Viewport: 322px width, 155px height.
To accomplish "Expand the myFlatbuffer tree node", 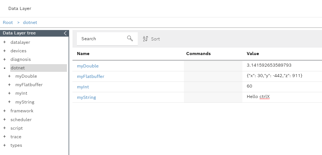I will click(9, 85).
